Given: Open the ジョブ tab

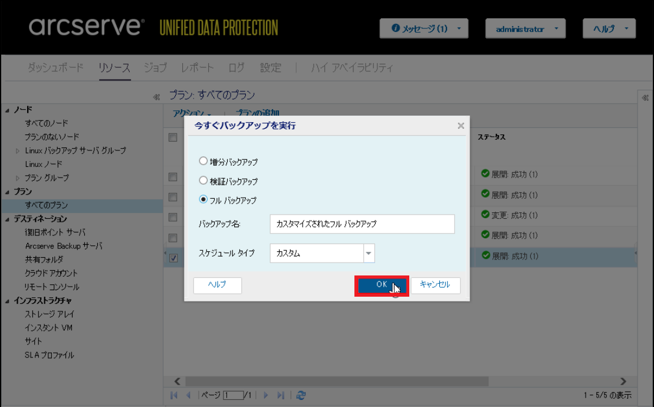Looking at the screenshot, I should click(x=155, y=68).
